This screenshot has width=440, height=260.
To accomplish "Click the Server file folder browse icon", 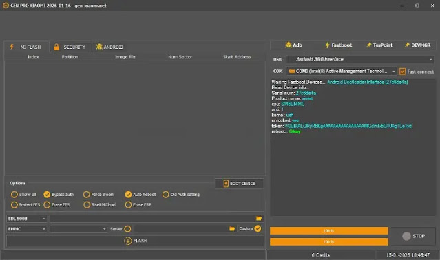I will (232, 229).
